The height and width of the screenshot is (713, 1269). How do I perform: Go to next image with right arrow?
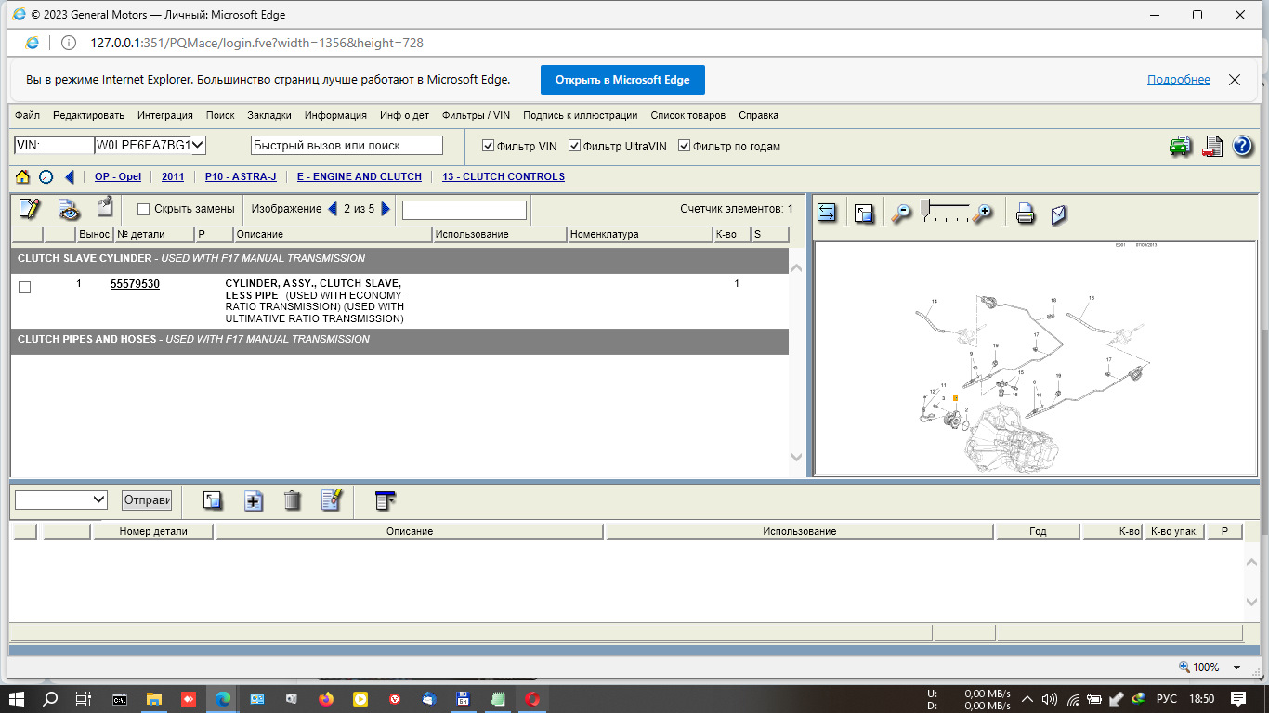tap(386, 209)
